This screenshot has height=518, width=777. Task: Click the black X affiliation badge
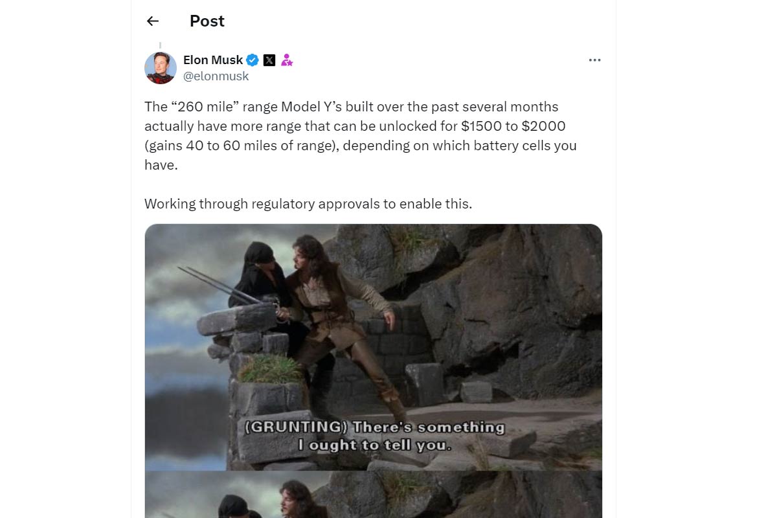269,60
